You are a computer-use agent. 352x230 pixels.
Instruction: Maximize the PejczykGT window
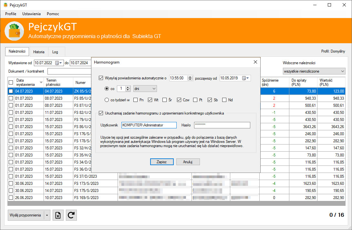point(329,5)
